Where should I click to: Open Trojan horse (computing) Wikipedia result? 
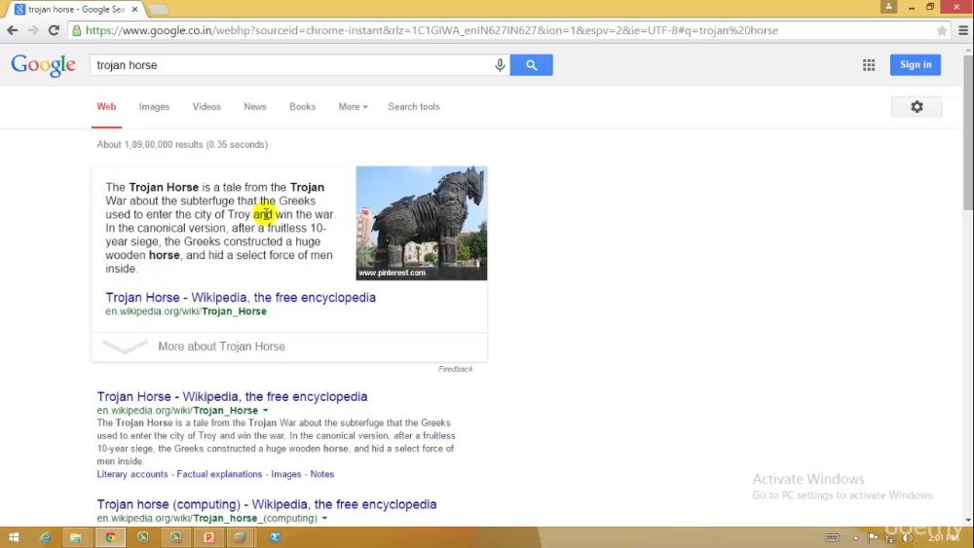pos(267,504)
